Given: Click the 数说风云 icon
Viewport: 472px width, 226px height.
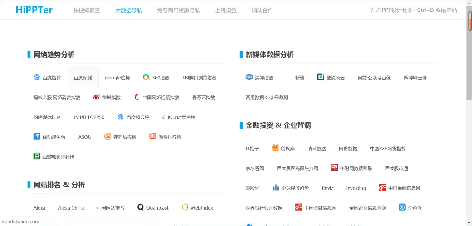Looking at the screenshot, I should point(321,77).
